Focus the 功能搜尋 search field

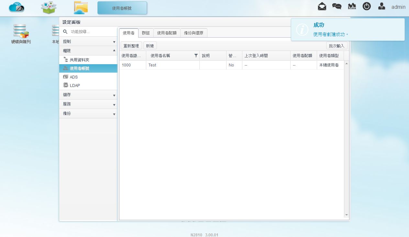93,32
